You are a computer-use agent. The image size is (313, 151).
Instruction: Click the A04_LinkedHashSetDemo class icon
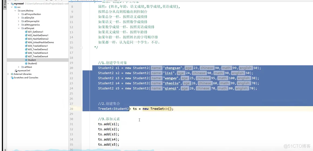coord(26,42)
